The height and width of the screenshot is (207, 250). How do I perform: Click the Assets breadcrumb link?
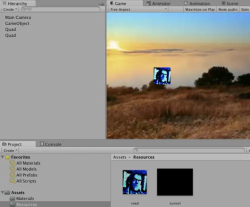[x=119, y=157]
